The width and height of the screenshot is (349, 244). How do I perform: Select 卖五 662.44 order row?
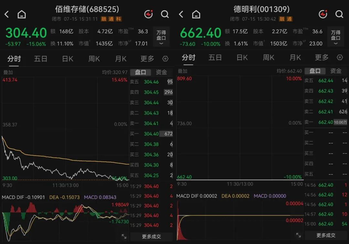326,80
